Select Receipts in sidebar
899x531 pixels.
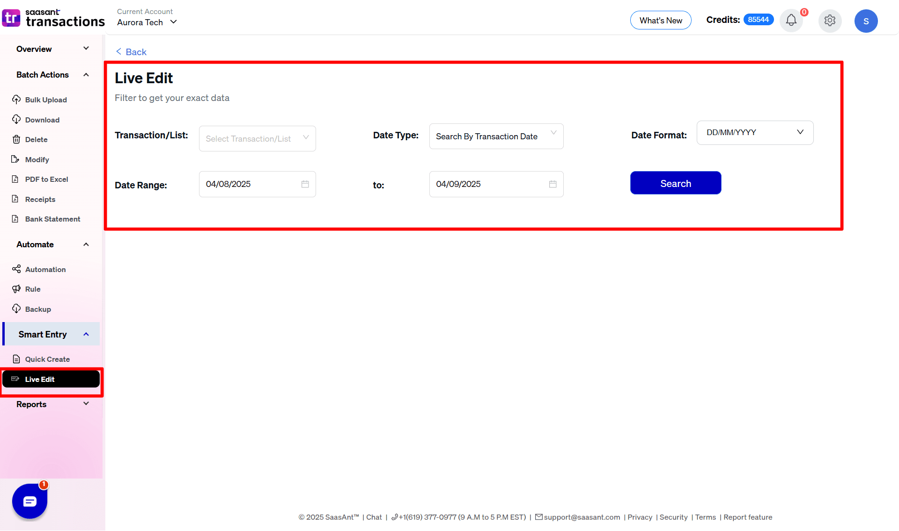point(40,199)
